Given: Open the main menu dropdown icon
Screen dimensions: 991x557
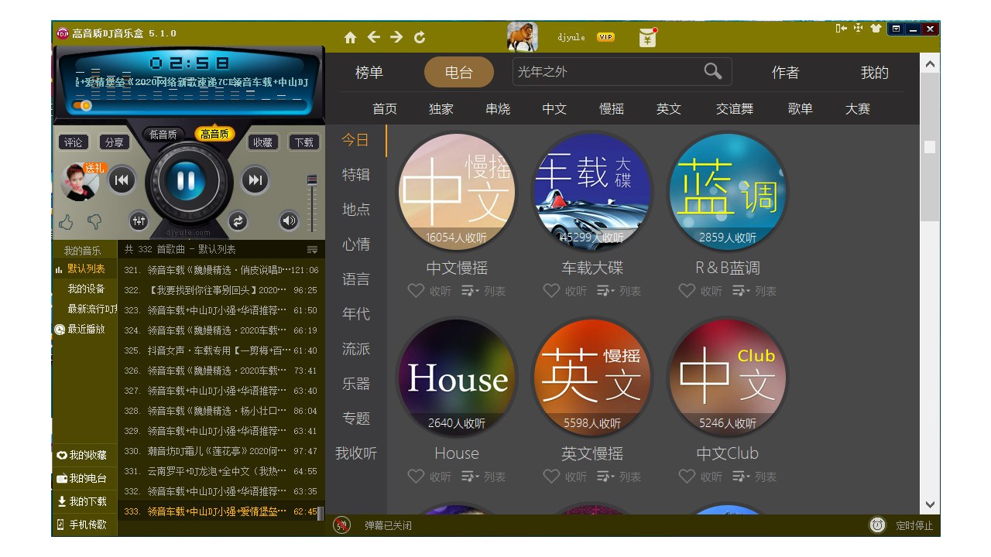Looking at the screenshot, I should (x=897, y=29).
